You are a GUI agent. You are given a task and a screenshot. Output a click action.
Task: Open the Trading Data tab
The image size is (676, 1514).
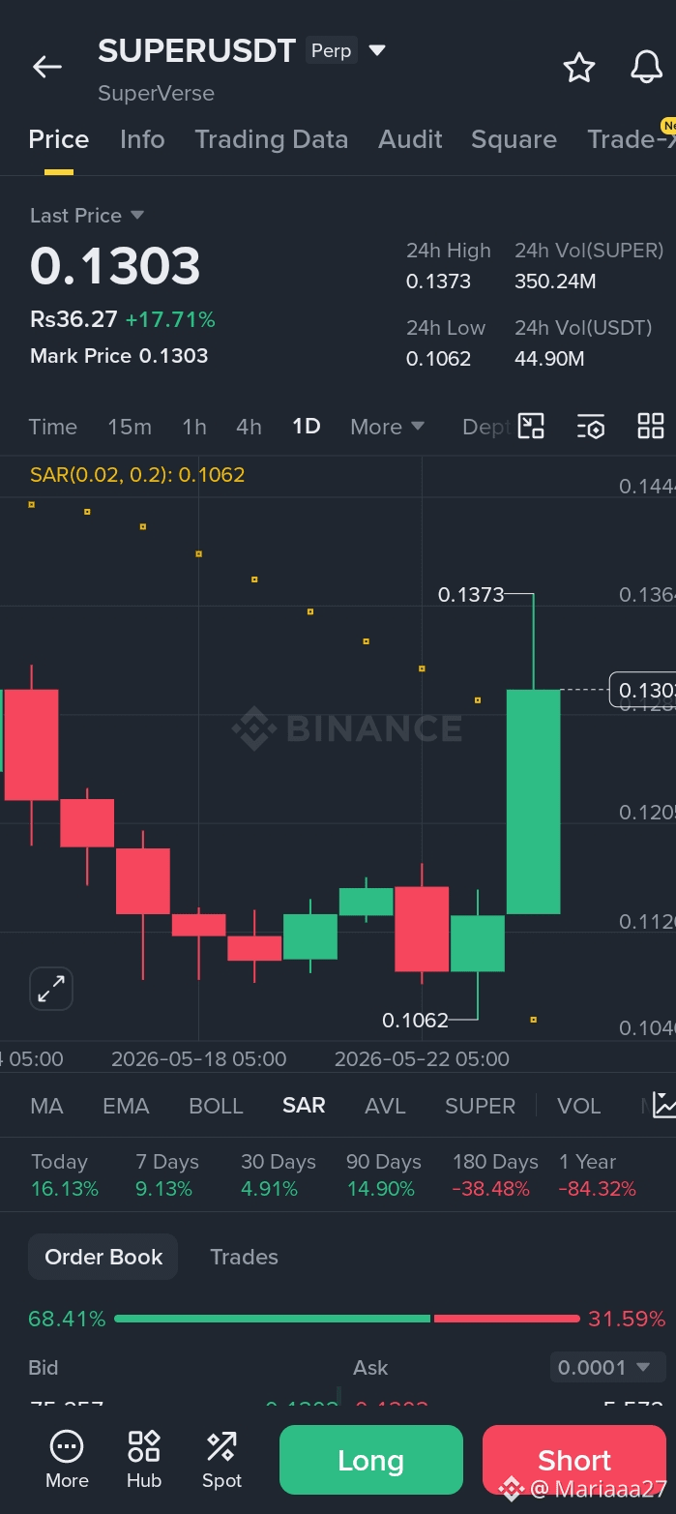pos(271,139)
